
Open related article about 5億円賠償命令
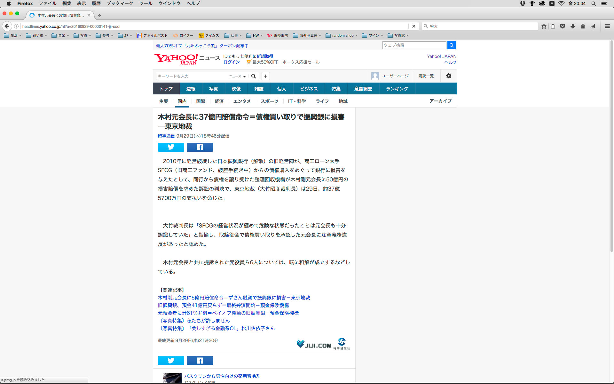pyautogui.click(x=233, y=298)
